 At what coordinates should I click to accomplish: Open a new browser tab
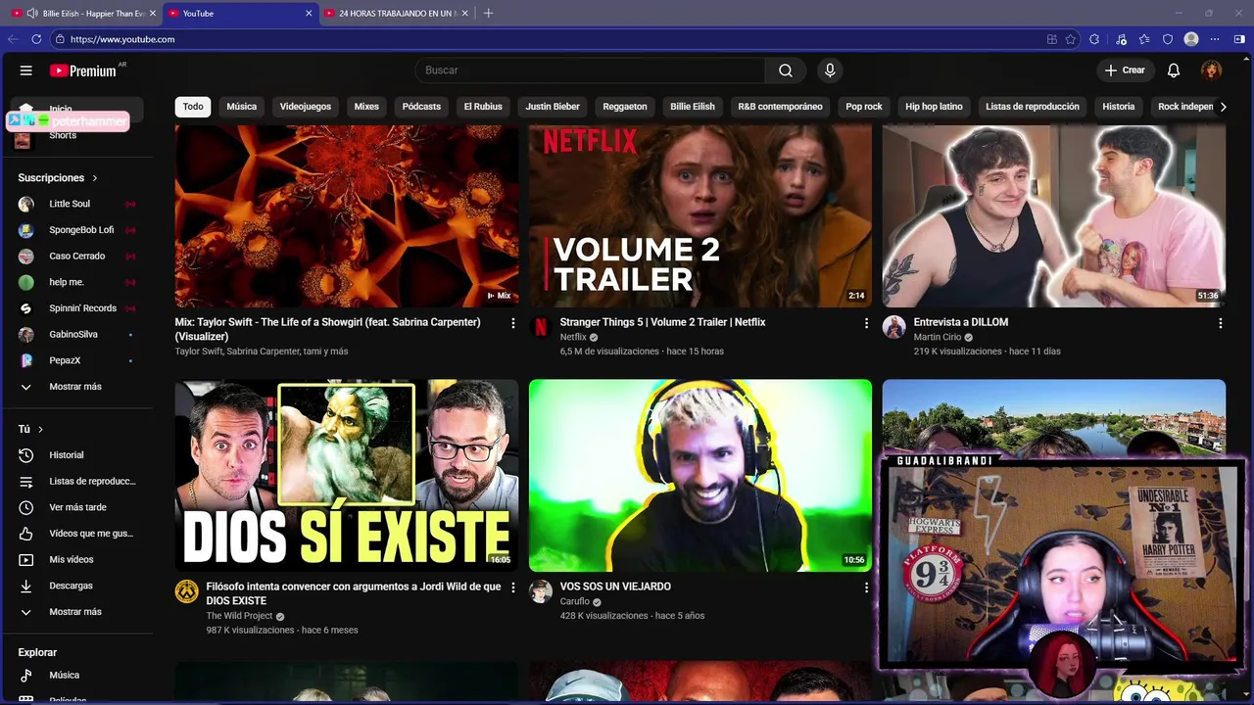(489, 14)
